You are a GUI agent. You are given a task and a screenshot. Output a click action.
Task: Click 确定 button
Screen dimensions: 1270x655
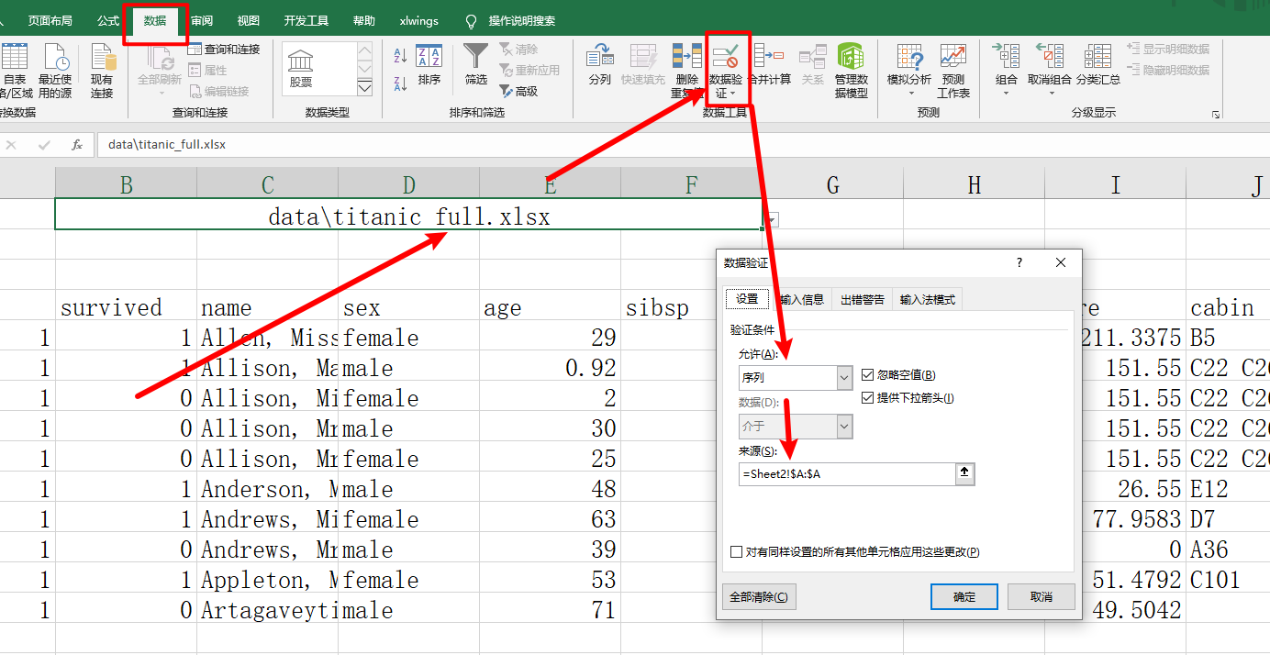tap(964, 596)
